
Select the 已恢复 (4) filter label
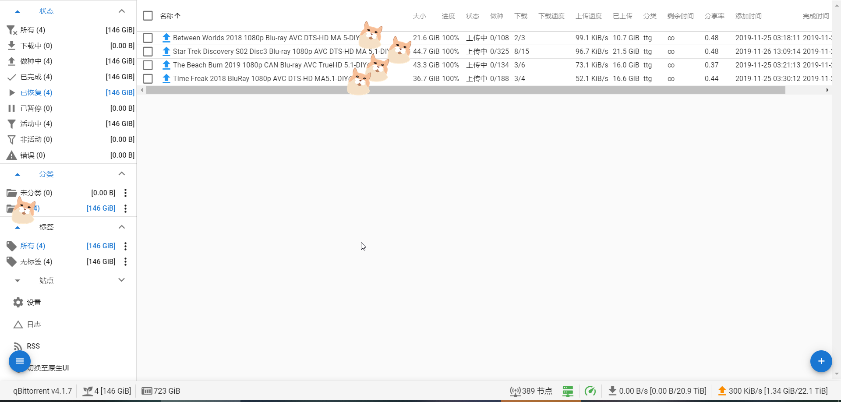[x=36, y=93]
